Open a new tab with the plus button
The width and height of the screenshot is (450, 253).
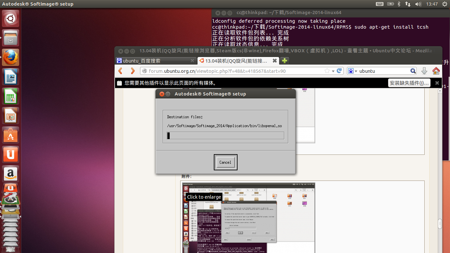tap(284, 61)
